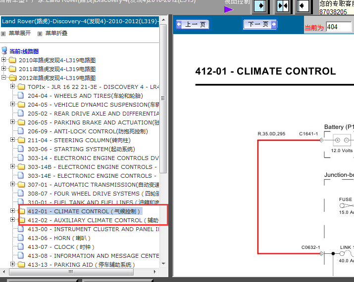Click tree panel vertical scrollbar up arrow
The image size is (354, 282).
[x=164, y=20]
